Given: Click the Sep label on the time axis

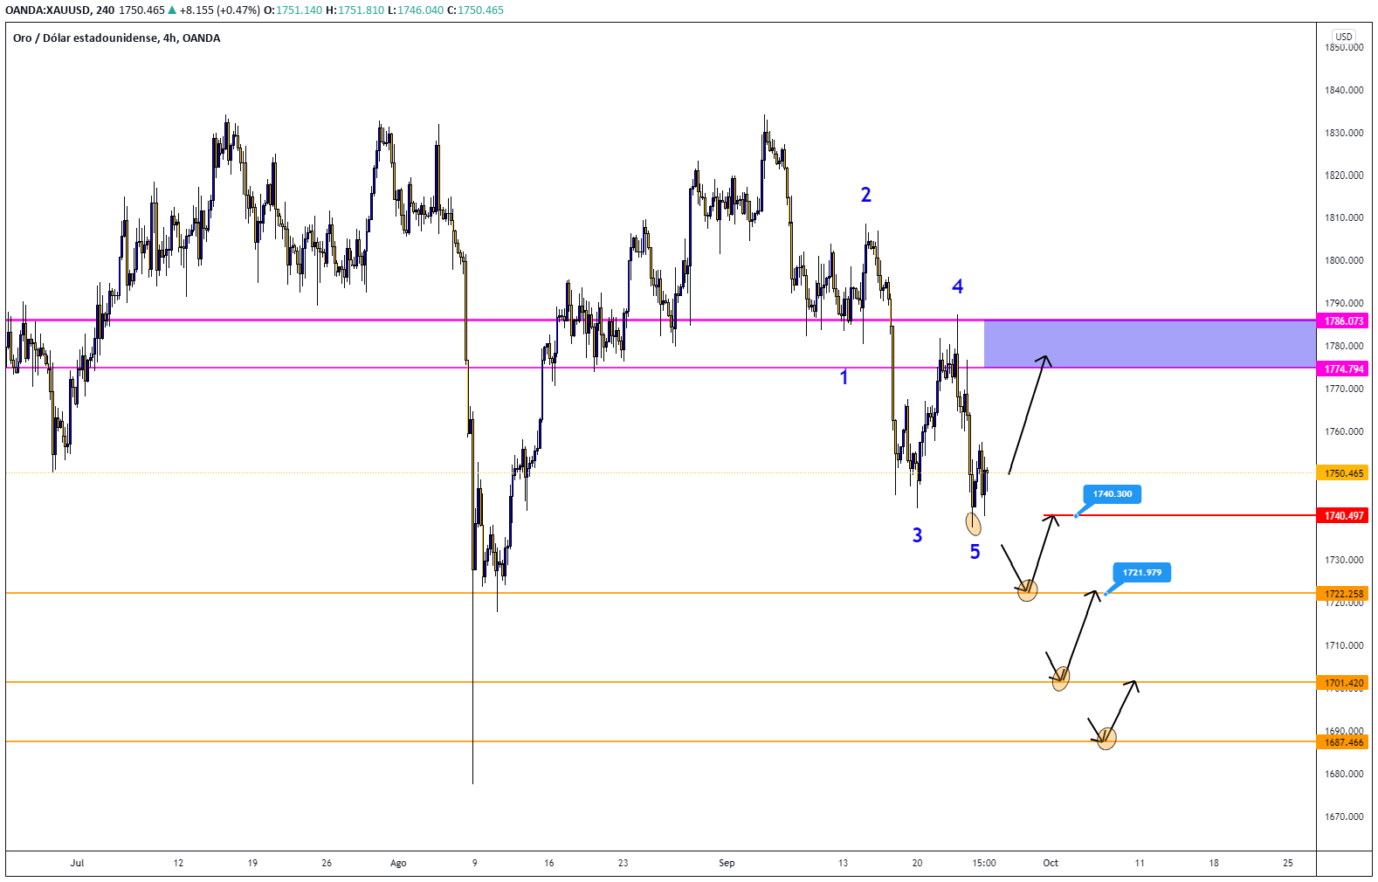Looking at the screenshot, I should coord(727,863).
